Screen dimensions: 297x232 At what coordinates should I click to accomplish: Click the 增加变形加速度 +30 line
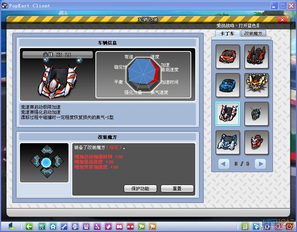point(96,167)
